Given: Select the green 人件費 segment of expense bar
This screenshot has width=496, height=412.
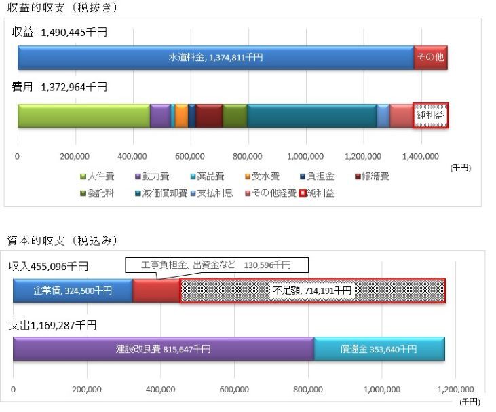Looking at the screenshot, I should pos(83,115).
